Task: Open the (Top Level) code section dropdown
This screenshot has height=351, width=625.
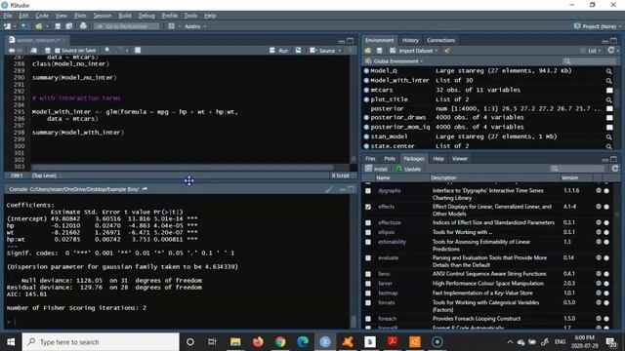Action: pos(45,175)
